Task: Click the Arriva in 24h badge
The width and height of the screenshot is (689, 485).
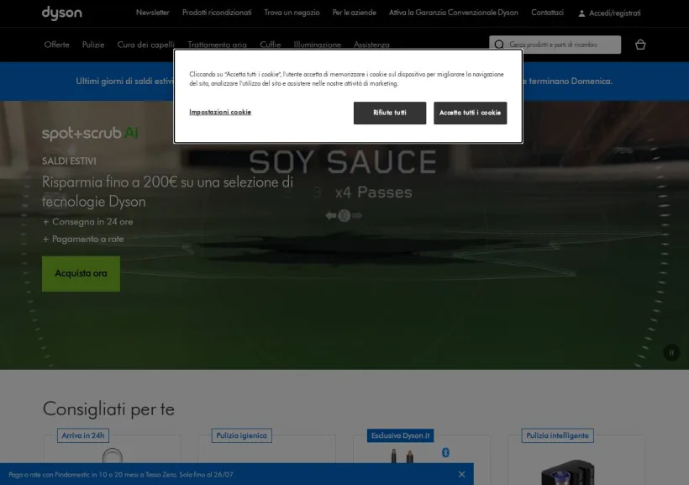Action: [83, 435]
